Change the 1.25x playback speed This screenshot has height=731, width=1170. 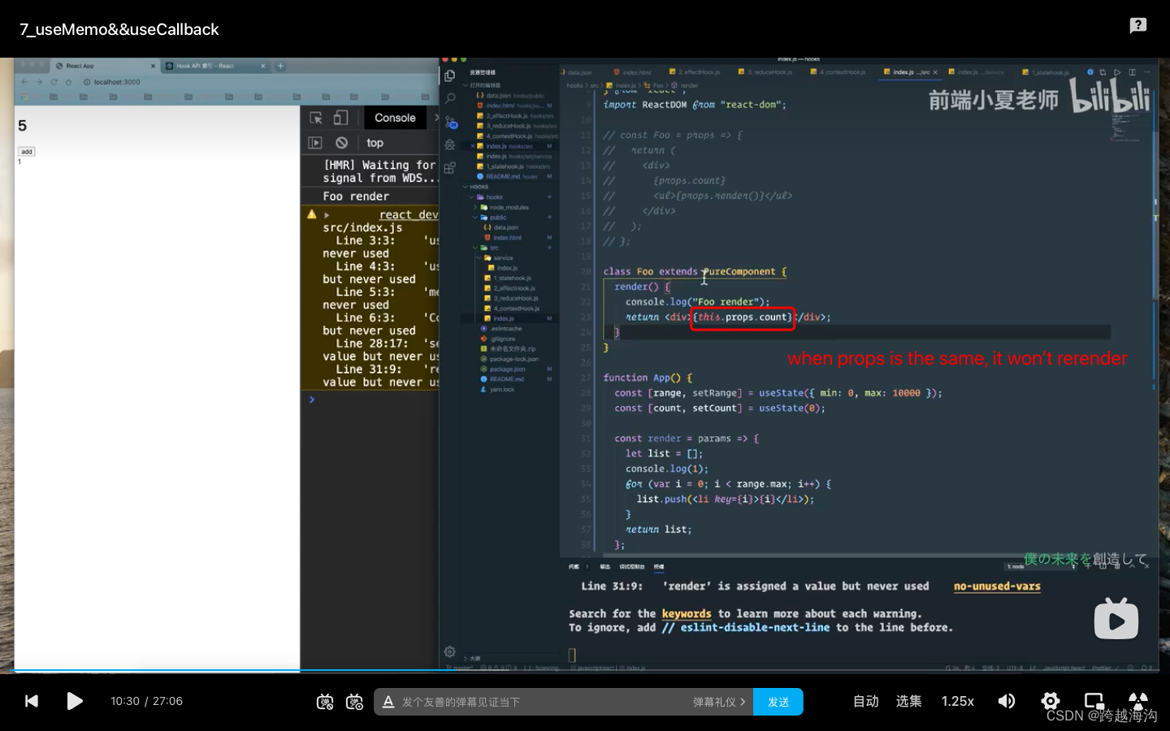pos(957,701)
